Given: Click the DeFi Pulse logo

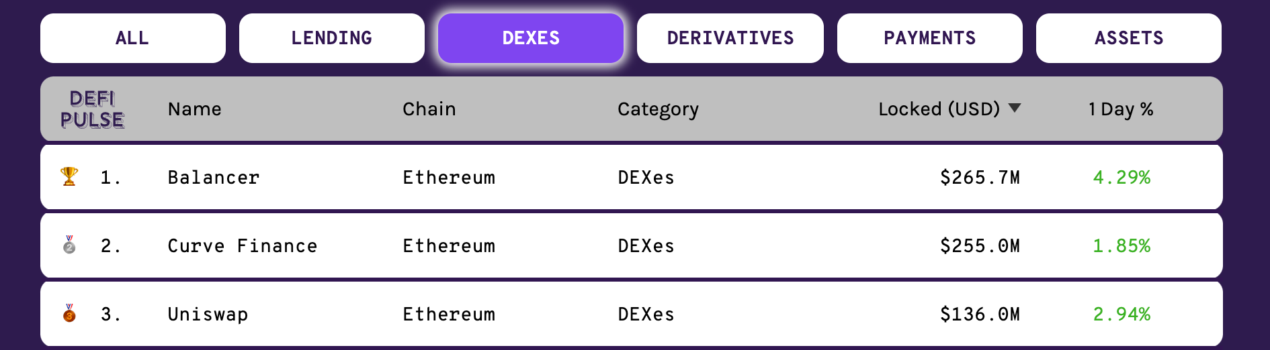Looking at the screenshot, I should click(93, 109).
